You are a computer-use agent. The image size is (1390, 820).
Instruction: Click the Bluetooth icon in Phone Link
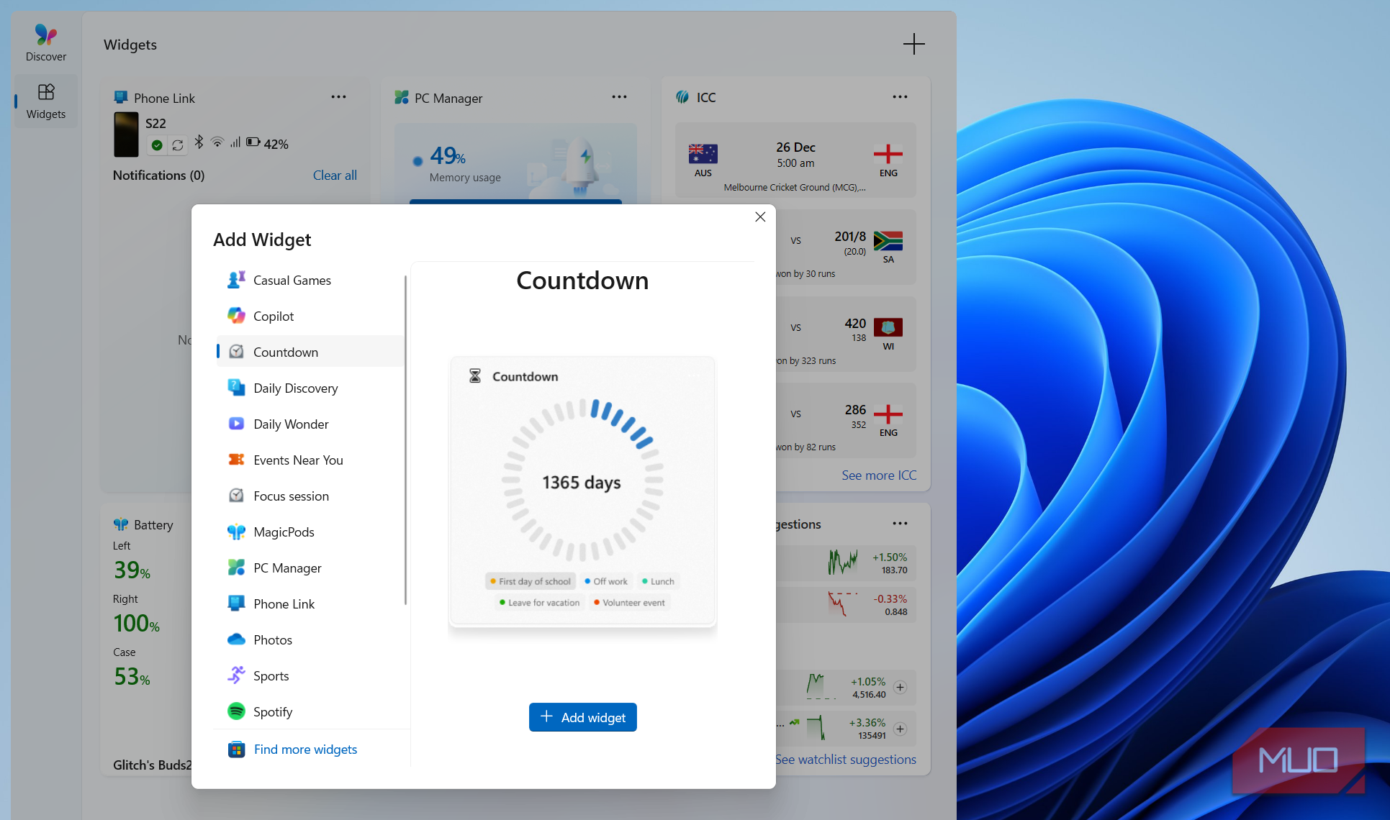[199, 142]
